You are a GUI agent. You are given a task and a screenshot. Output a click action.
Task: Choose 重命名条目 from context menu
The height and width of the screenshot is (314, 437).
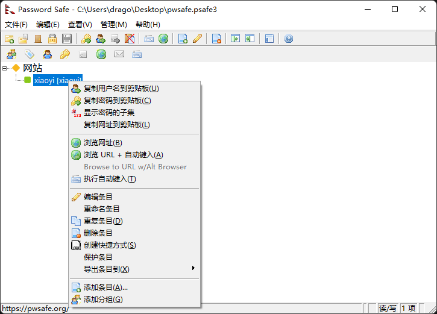(134, 209)
